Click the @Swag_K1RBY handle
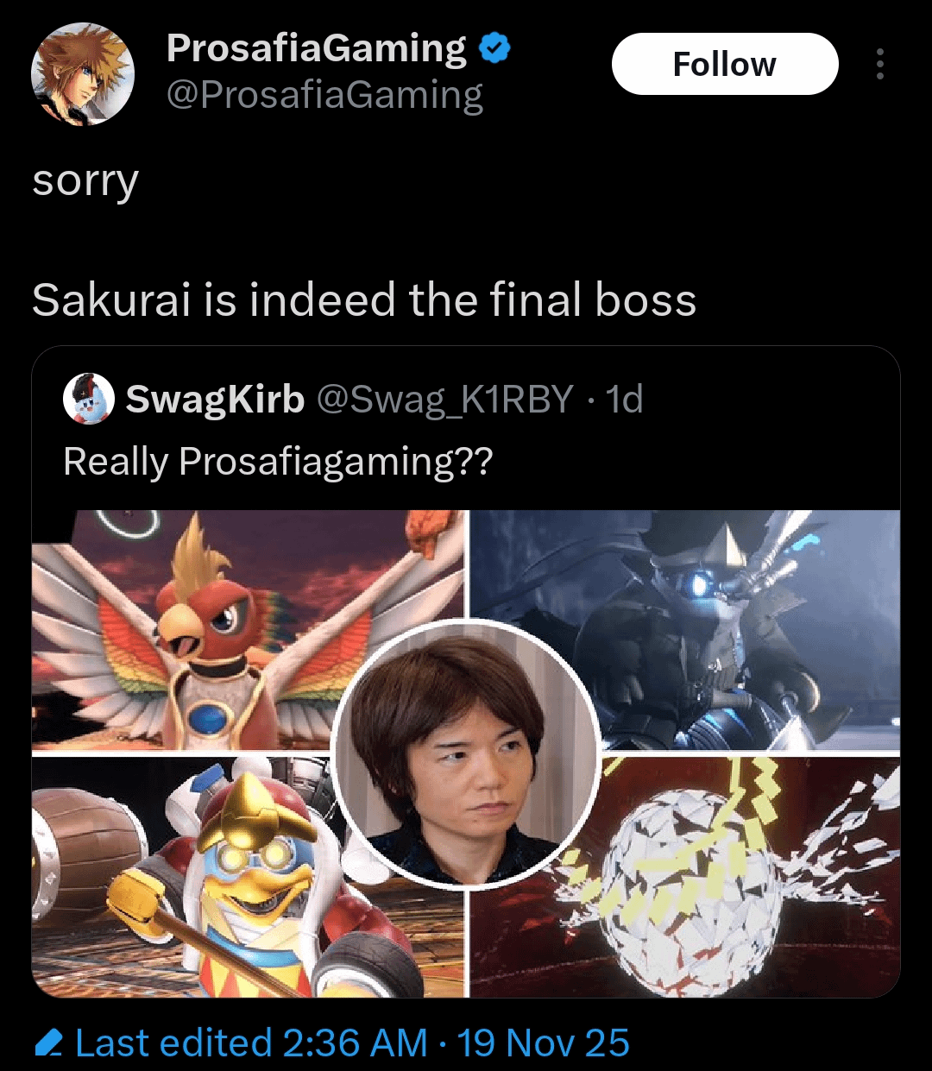This screenshot has height=1071, width=932. click(445, 399)
